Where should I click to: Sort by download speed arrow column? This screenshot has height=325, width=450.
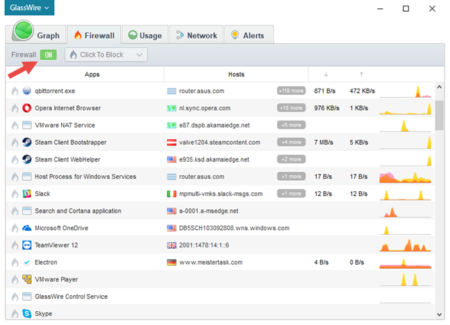(326, 74)
